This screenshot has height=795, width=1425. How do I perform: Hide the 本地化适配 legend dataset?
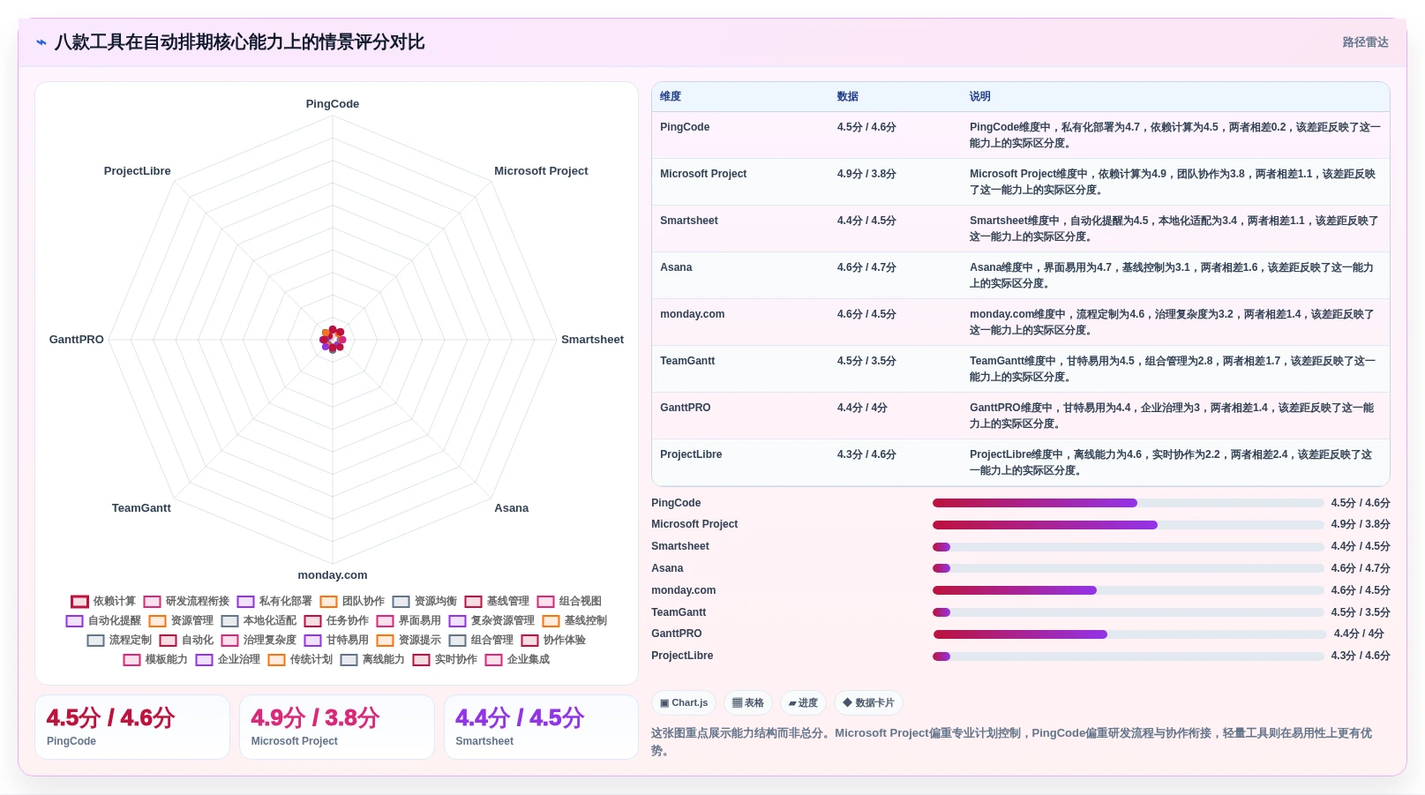pyautogui.click(x=259, y=620)
